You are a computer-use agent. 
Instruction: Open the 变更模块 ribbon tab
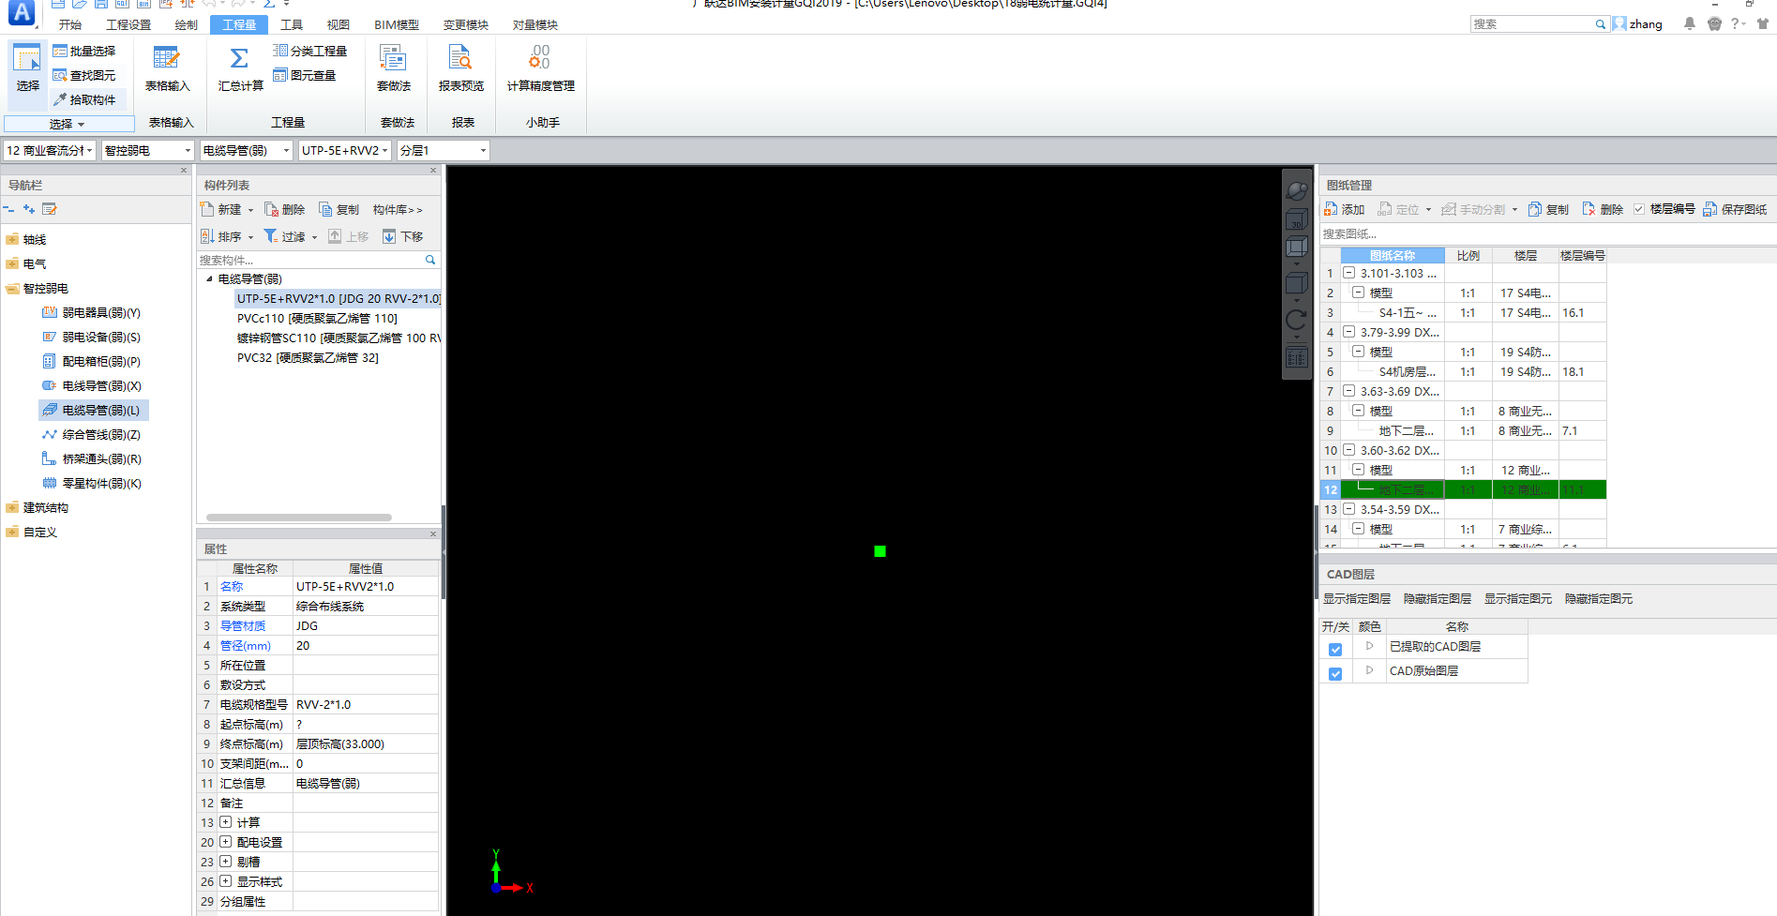466,25
